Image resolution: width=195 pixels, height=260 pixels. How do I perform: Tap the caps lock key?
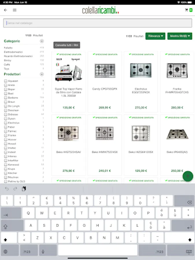12,225
